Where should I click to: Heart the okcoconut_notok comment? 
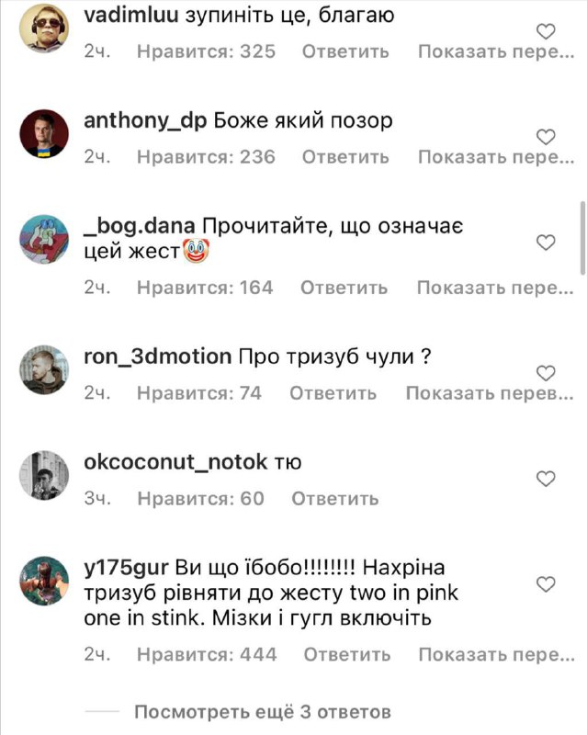(x=546, y=479)
